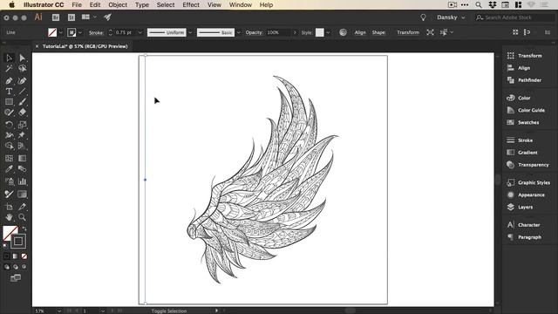This screenshot has width=558, height=314.
Task: Select the Rotate tool
Action: 9,125
